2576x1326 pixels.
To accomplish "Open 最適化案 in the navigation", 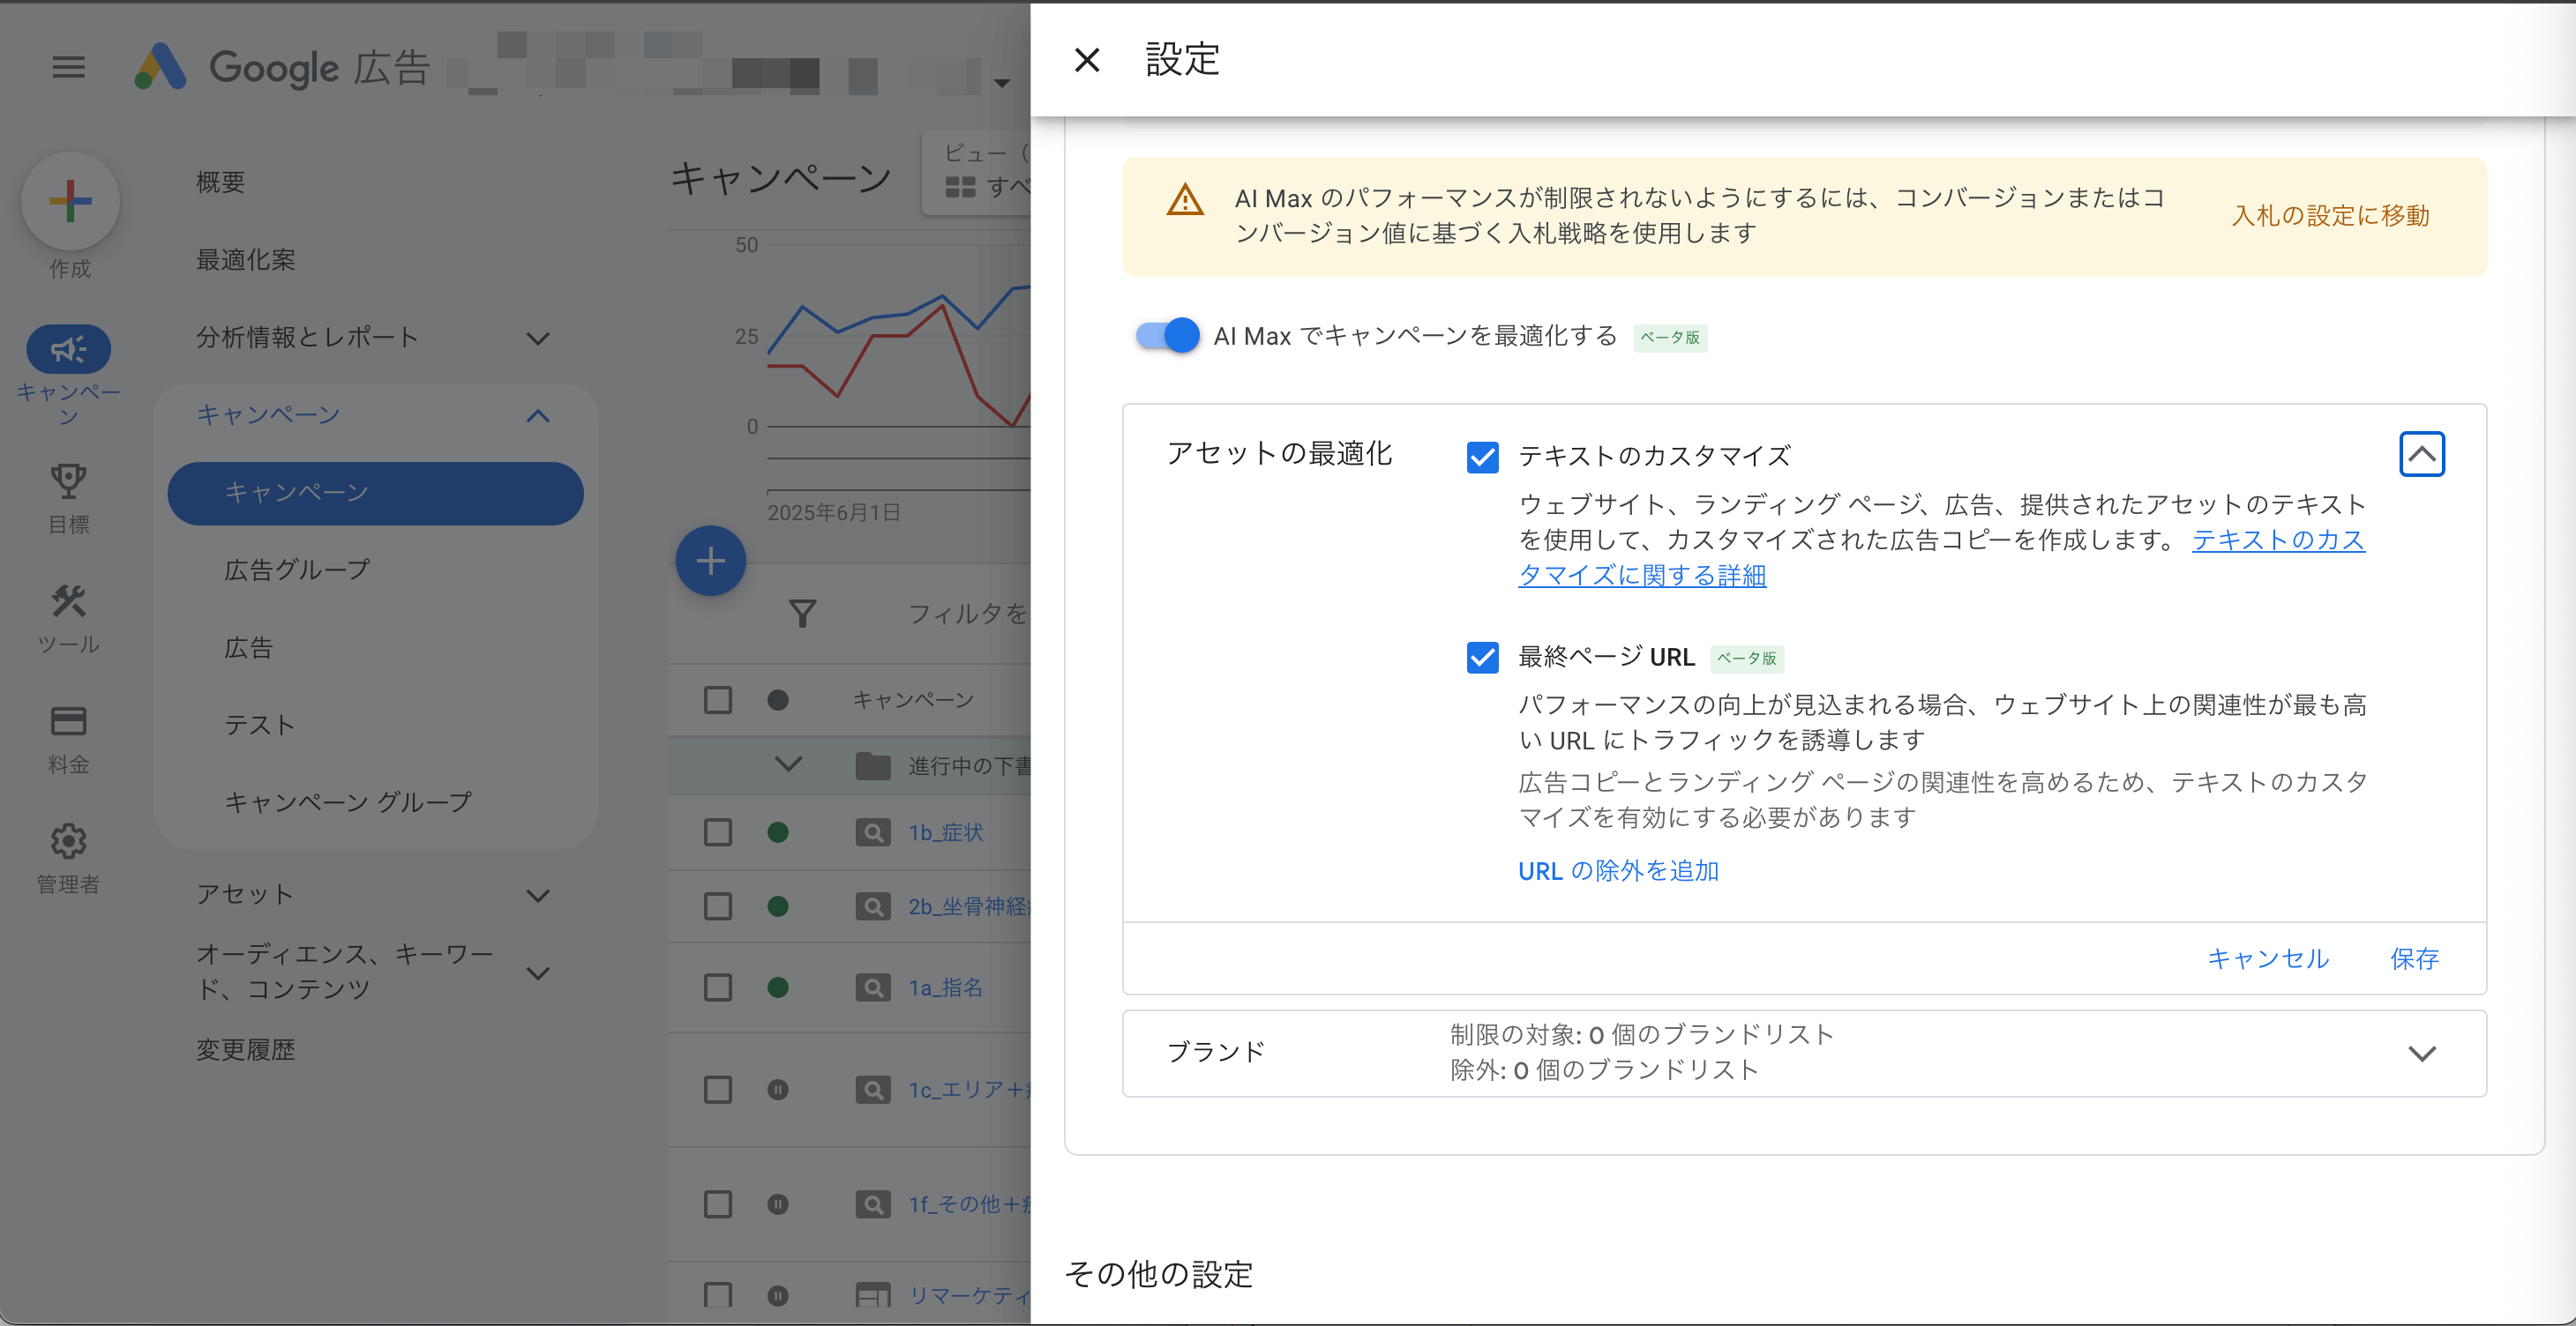I will (245, 260).
